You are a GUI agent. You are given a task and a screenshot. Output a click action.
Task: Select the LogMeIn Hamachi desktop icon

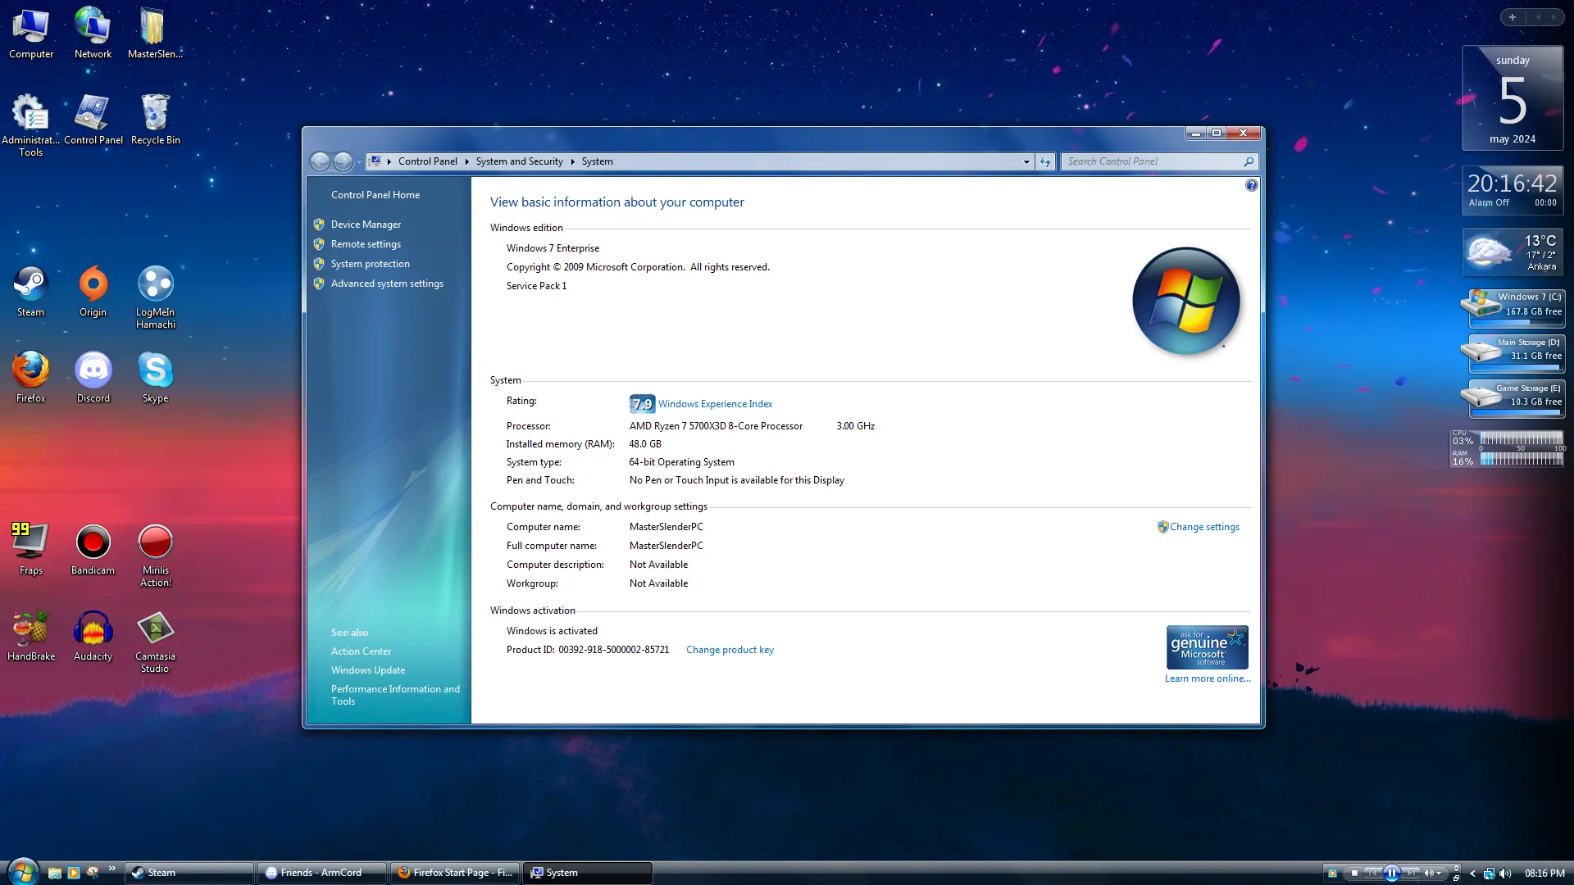click(x=156, y=297)
